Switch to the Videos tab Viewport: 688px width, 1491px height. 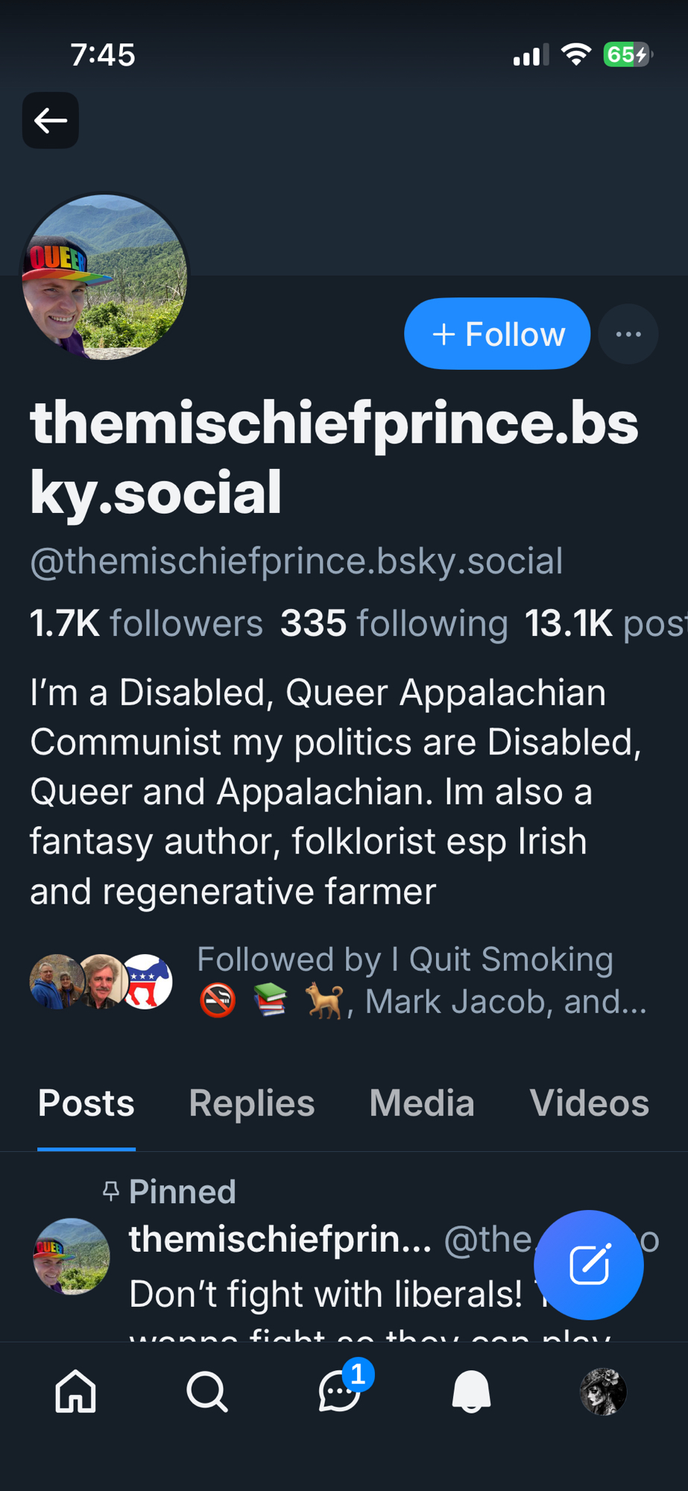589,1103
